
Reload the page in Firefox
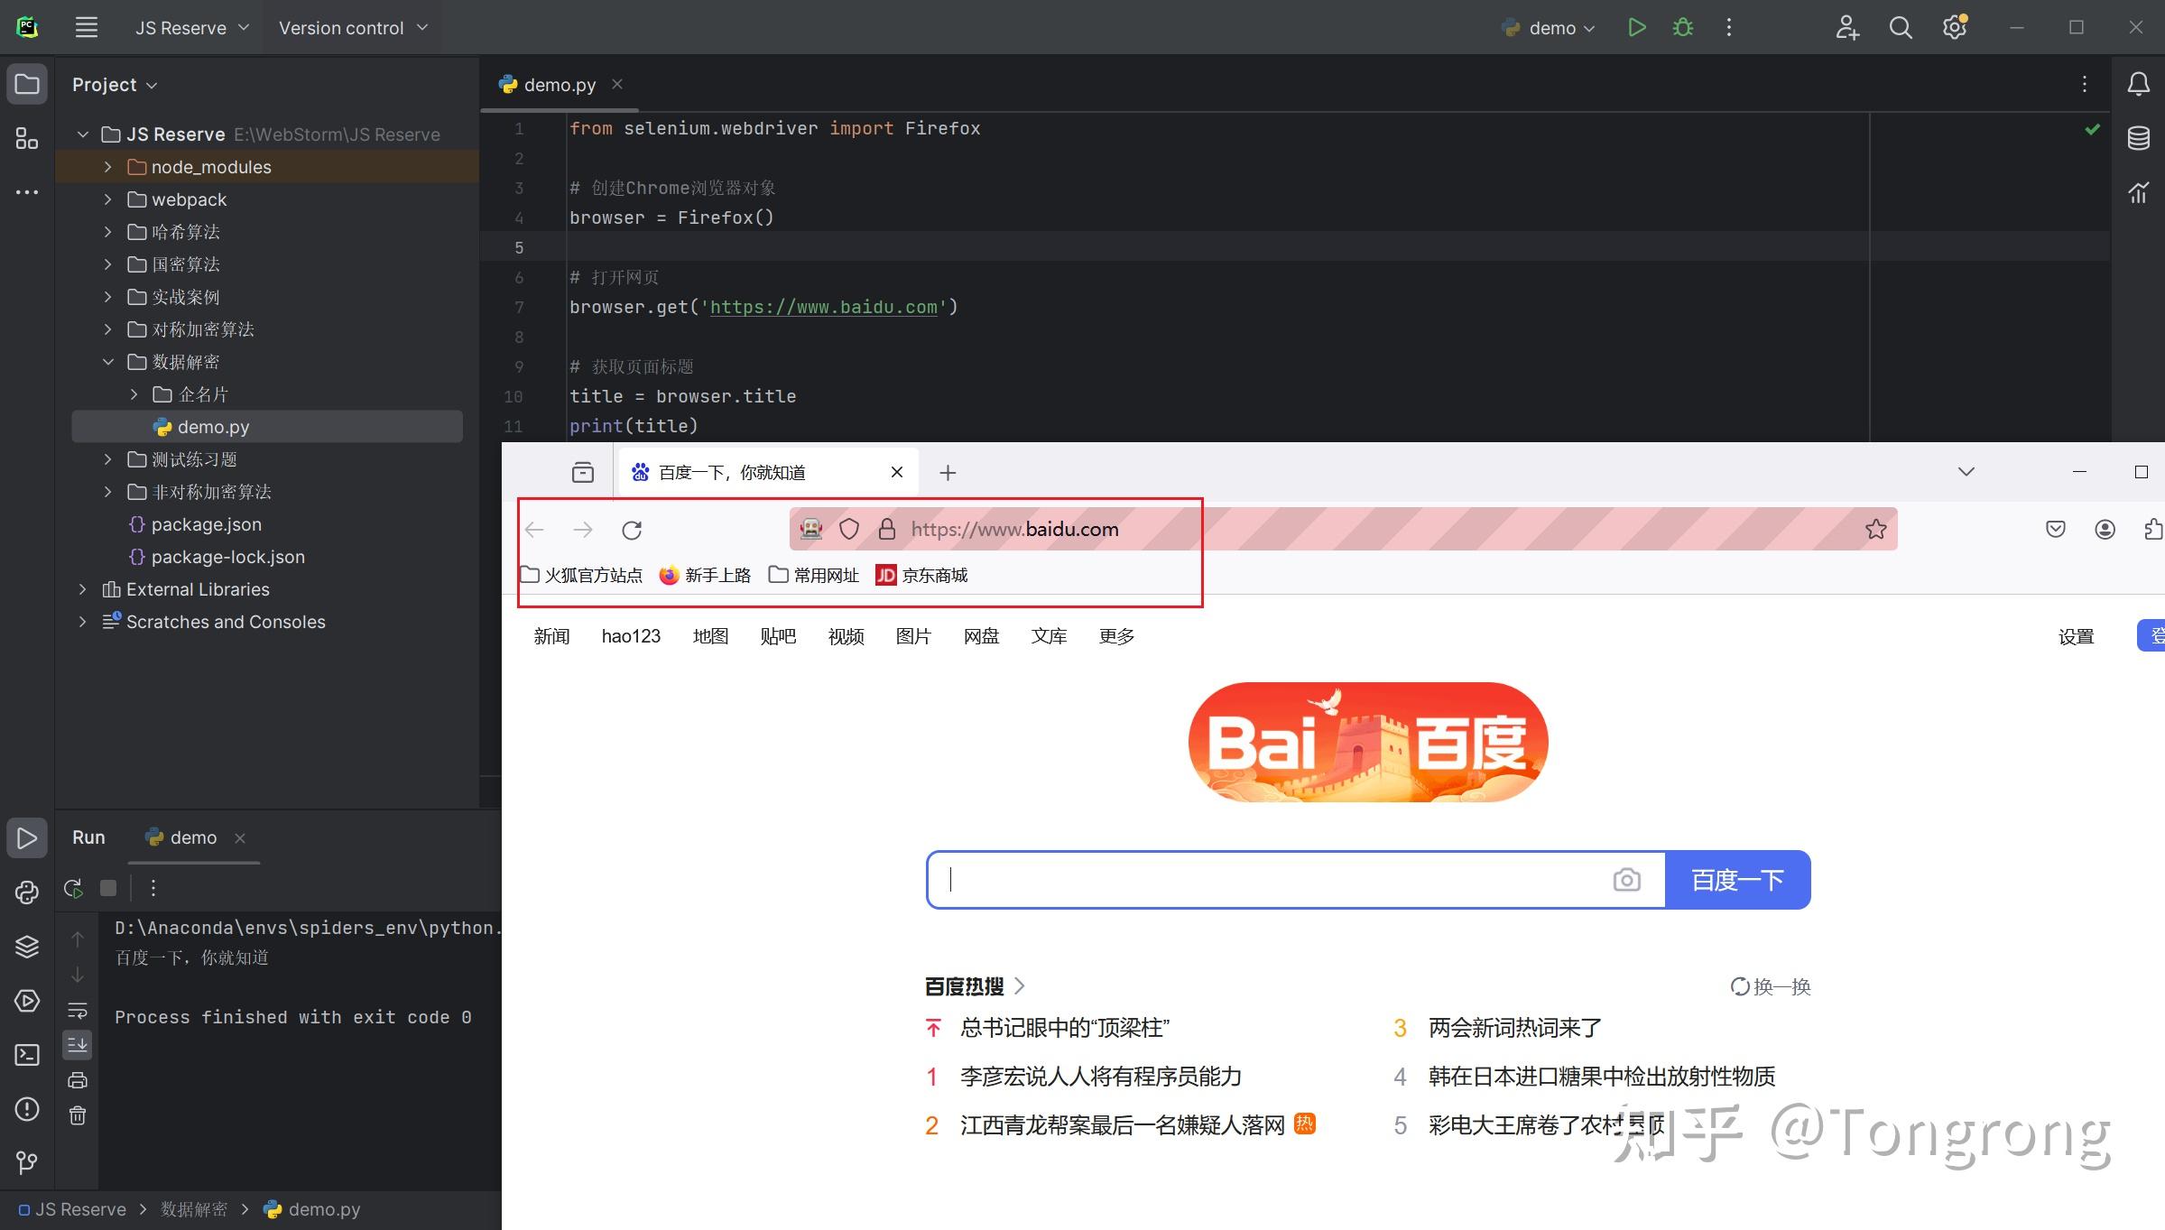point(632,530)
